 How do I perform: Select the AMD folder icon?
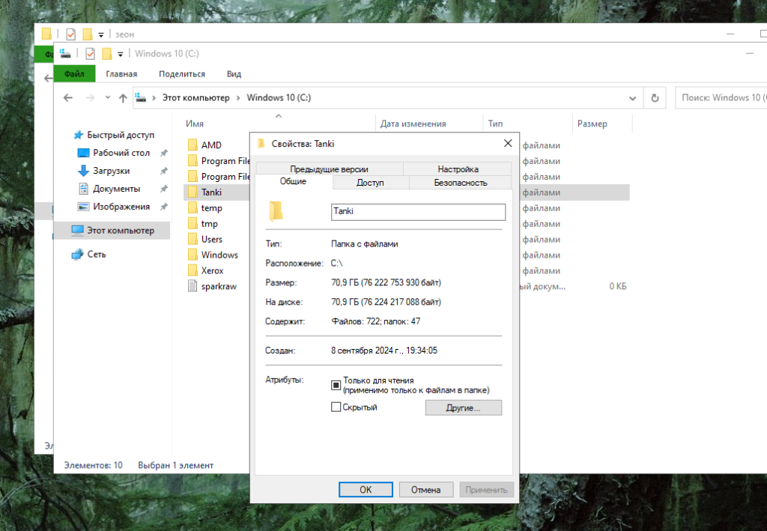tap(192, 145)
